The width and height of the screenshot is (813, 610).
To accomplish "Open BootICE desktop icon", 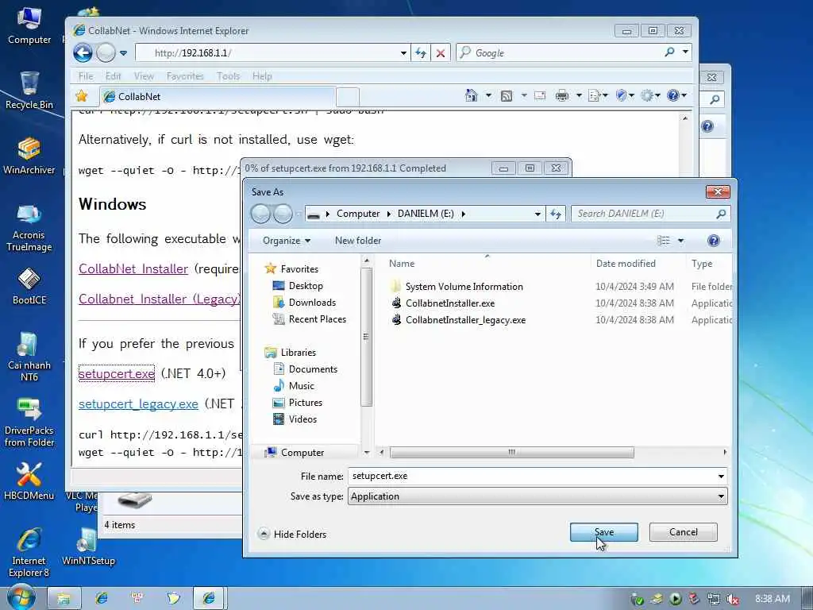I will coord(29,286).
